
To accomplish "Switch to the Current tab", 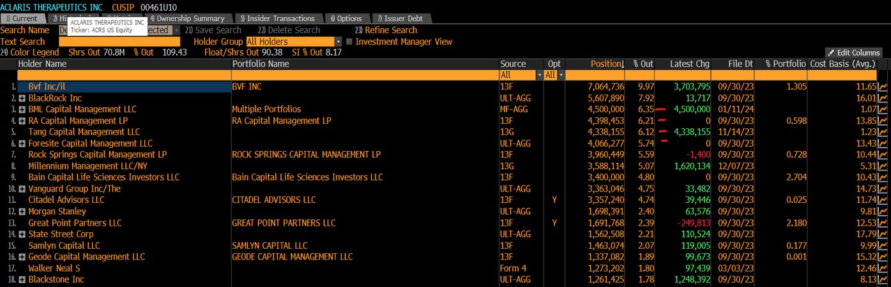I will [23, 18].
